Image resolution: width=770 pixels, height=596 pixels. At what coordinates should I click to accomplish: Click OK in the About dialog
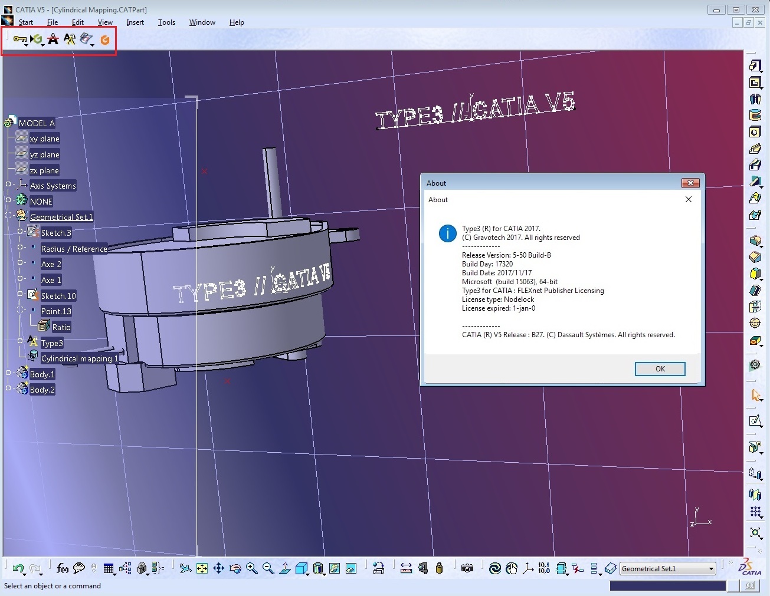tap(660, 369)
